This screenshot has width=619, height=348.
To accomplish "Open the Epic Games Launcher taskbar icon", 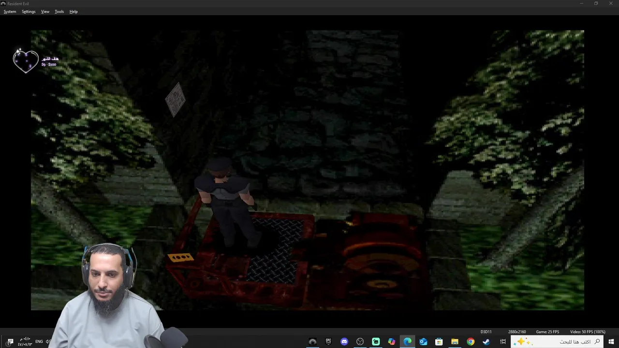I will click(x=328, y=342).
